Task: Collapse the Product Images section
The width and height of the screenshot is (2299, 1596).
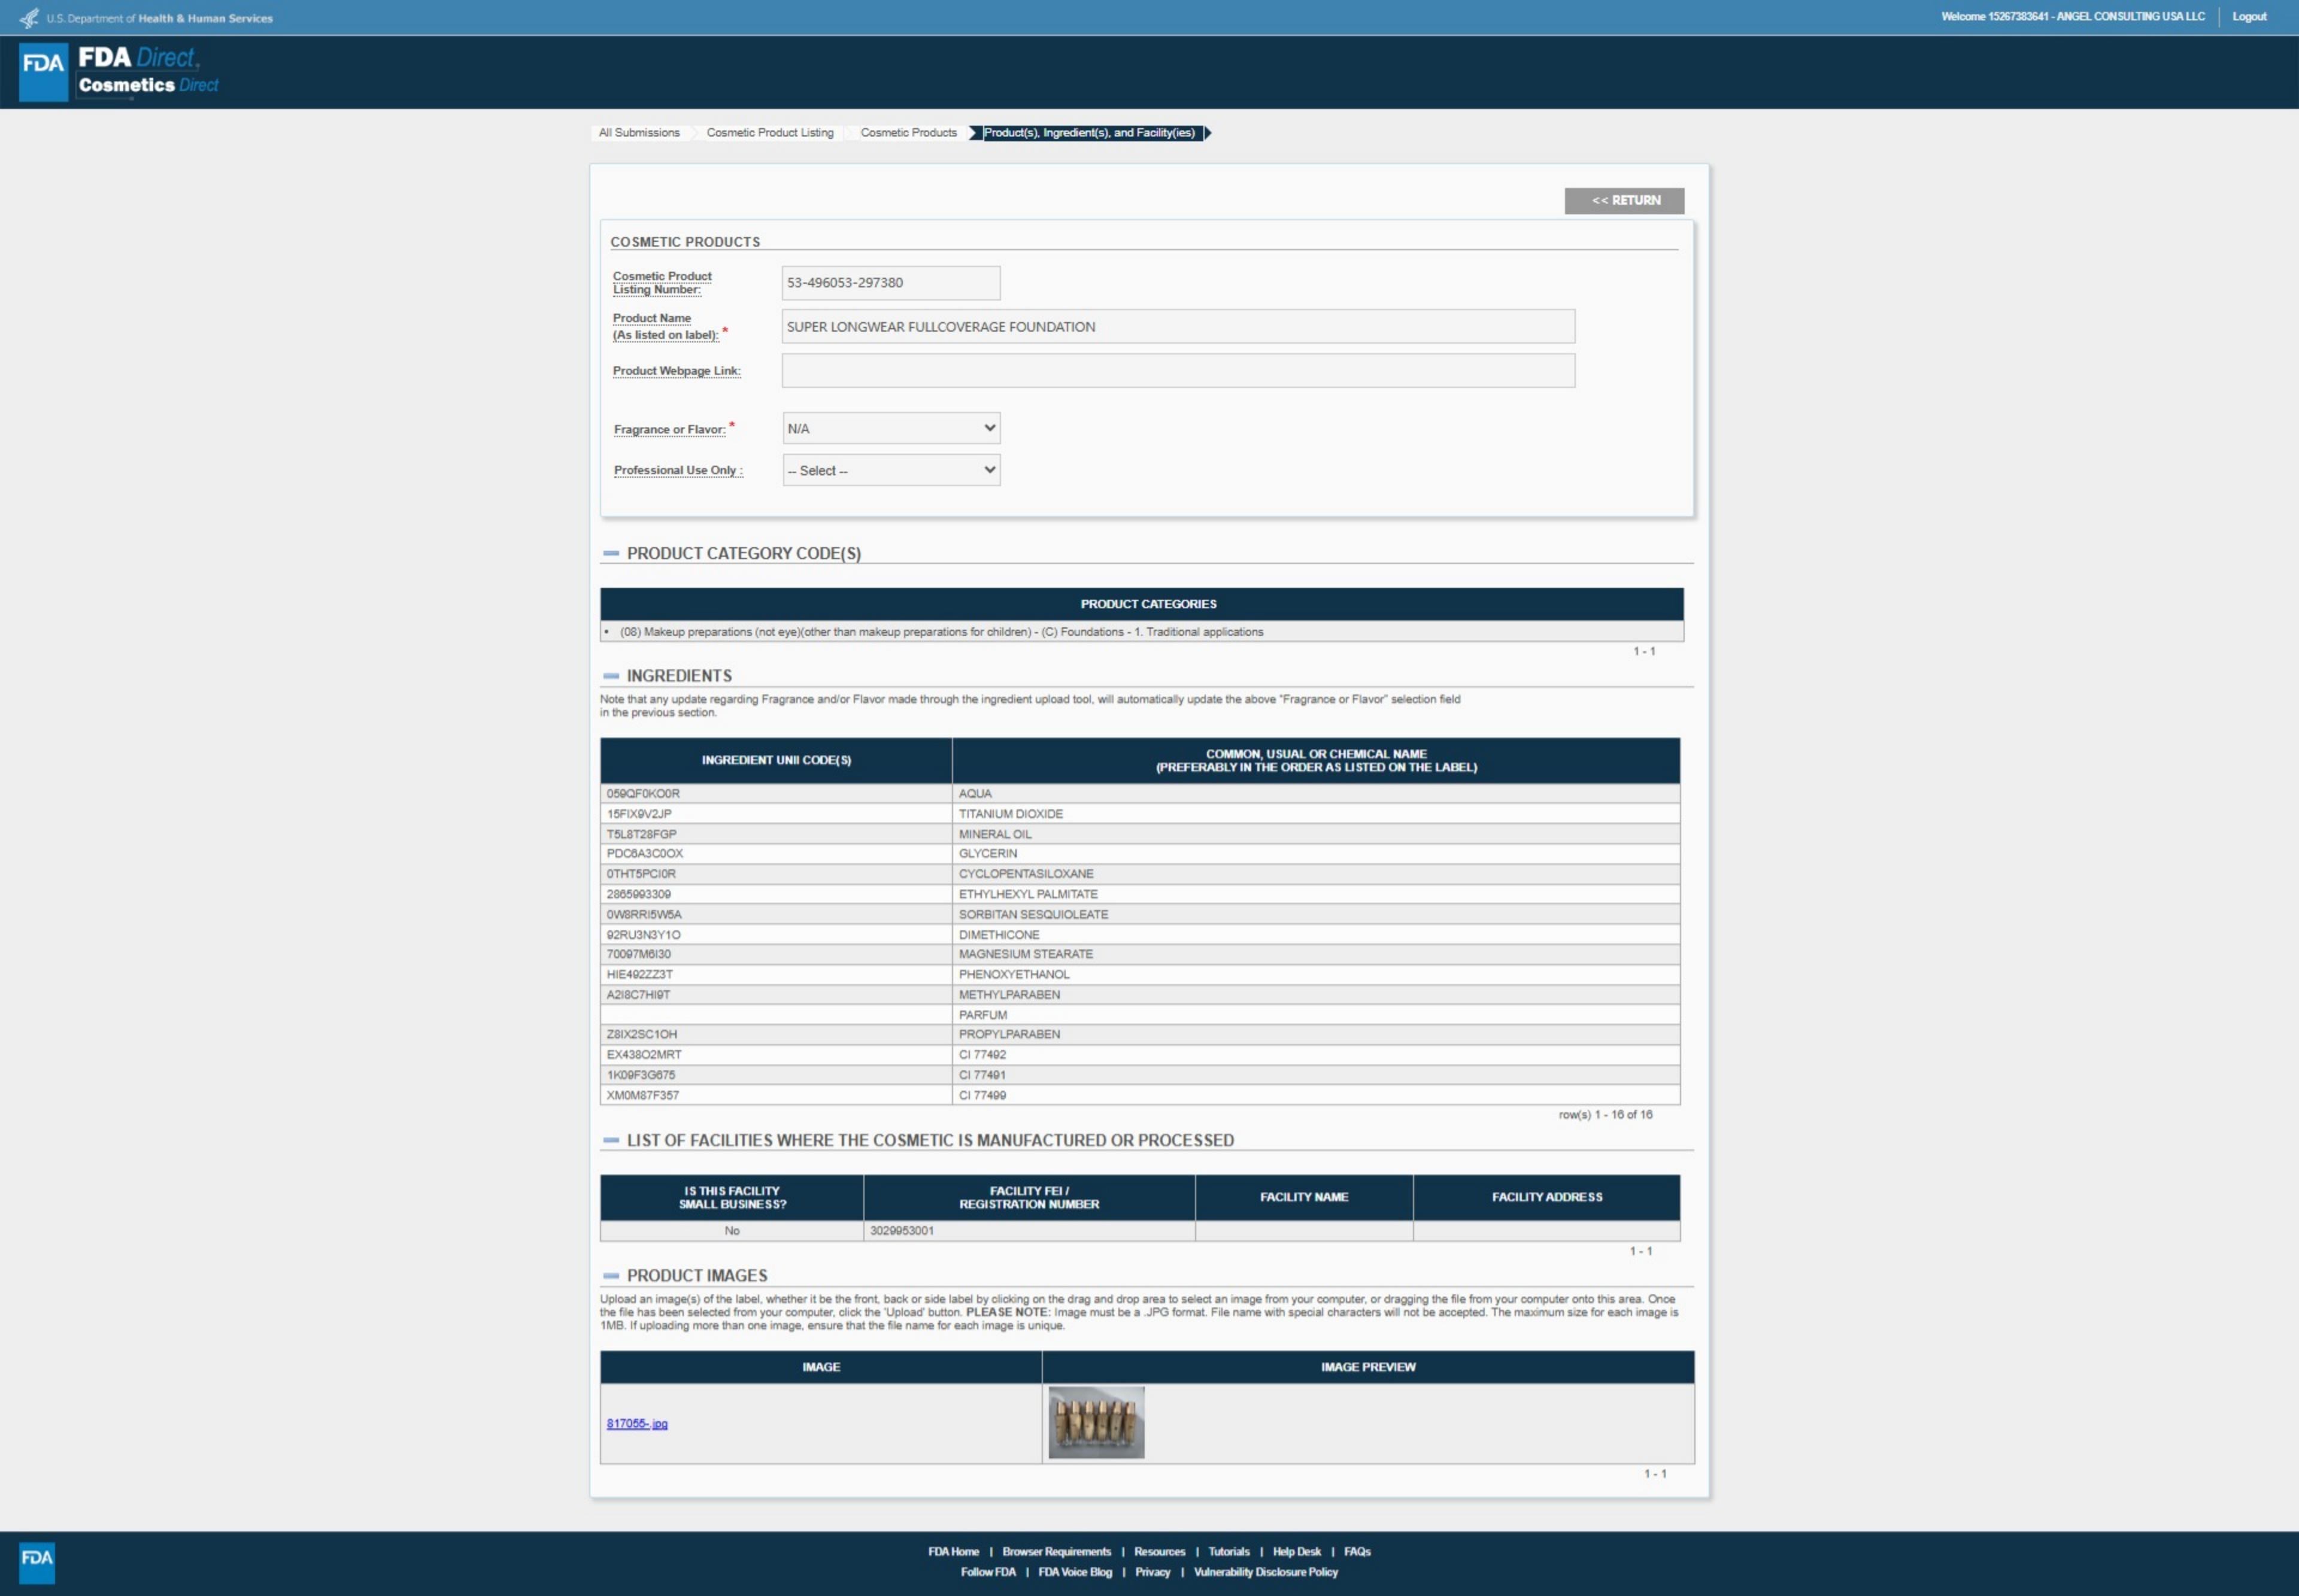Action: click(x=611, y=1276)
